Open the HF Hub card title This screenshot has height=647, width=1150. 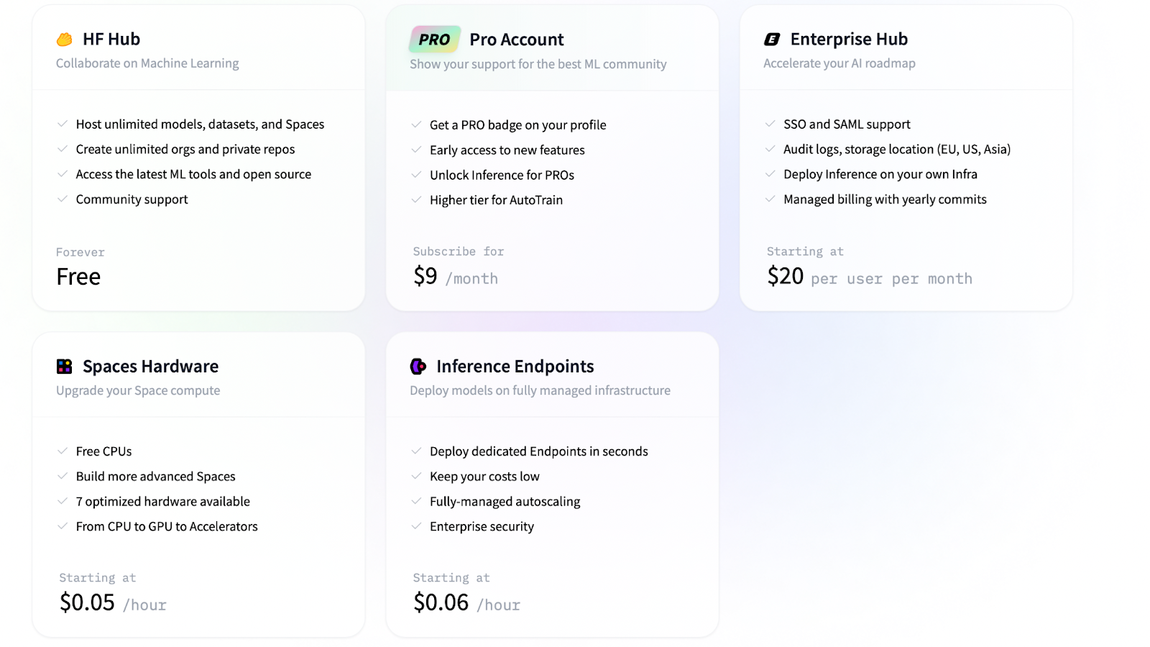(x=111, y=39)
